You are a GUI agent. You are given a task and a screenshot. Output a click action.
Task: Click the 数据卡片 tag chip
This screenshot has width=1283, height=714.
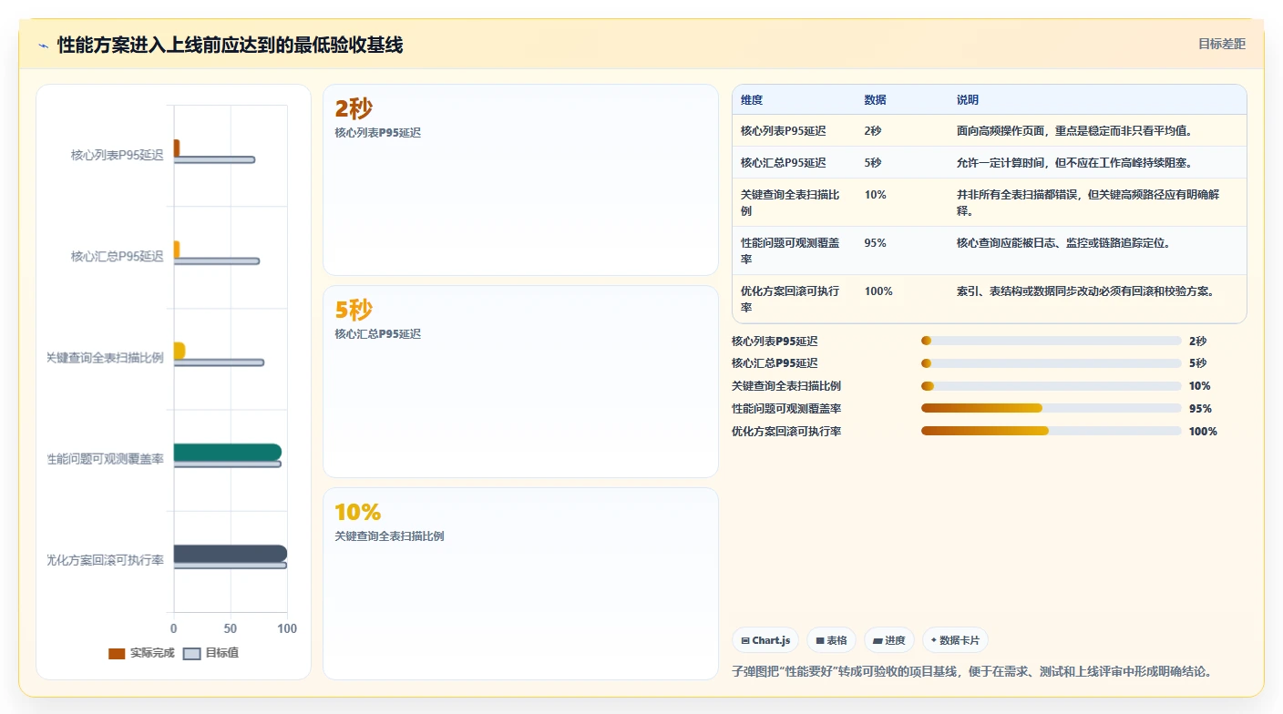point(955,640)
